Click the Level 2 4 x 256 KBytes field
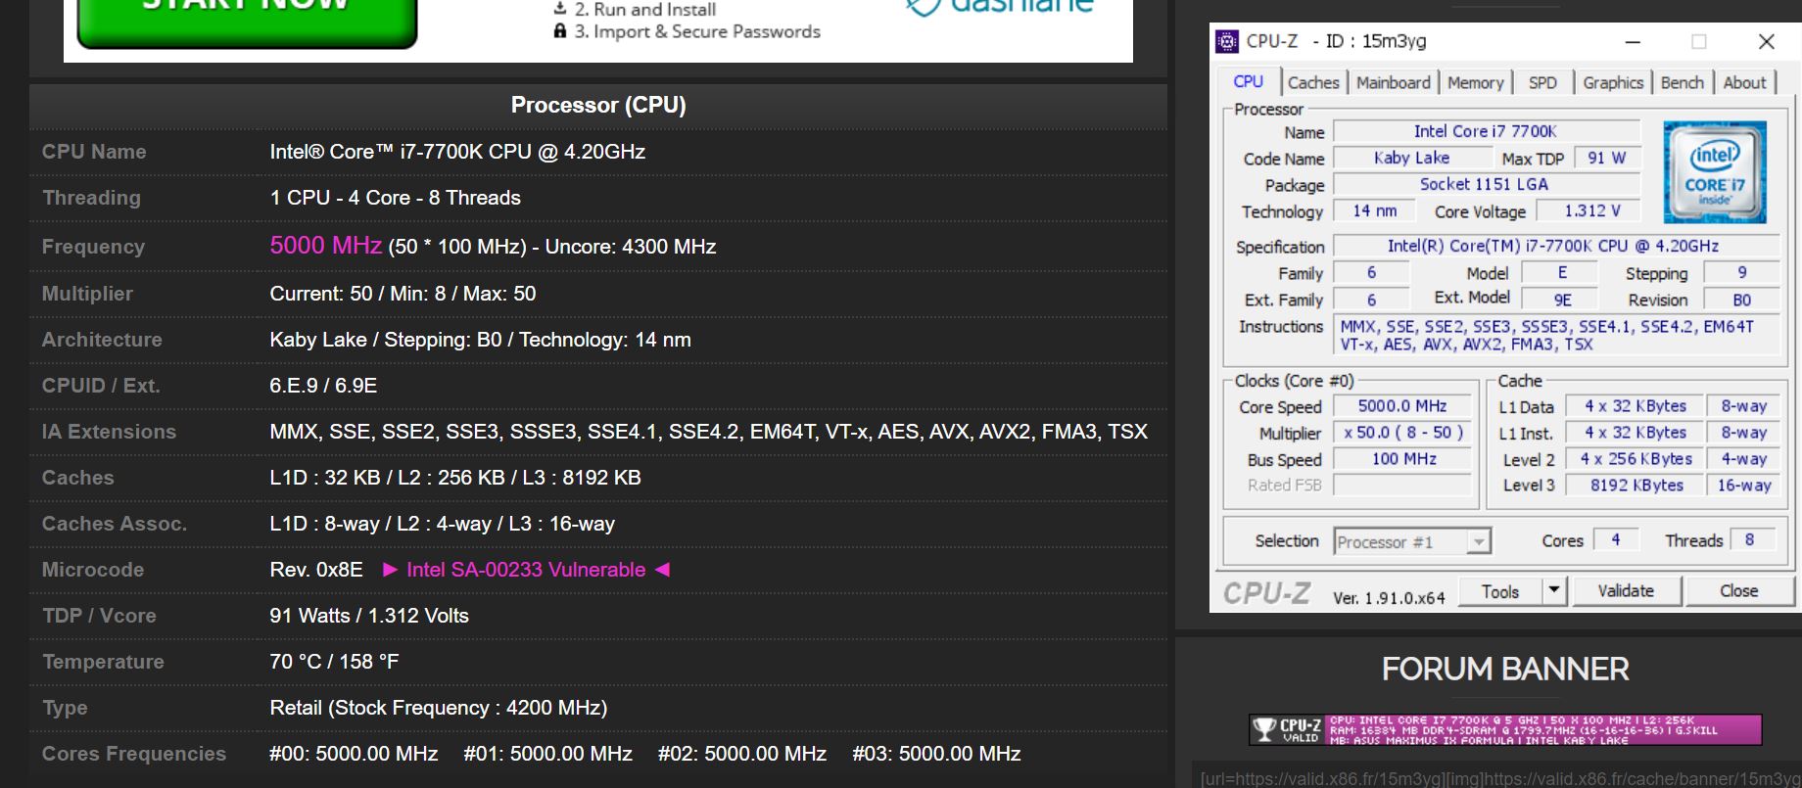The image size is (1802, 788). pos(1636,459)
